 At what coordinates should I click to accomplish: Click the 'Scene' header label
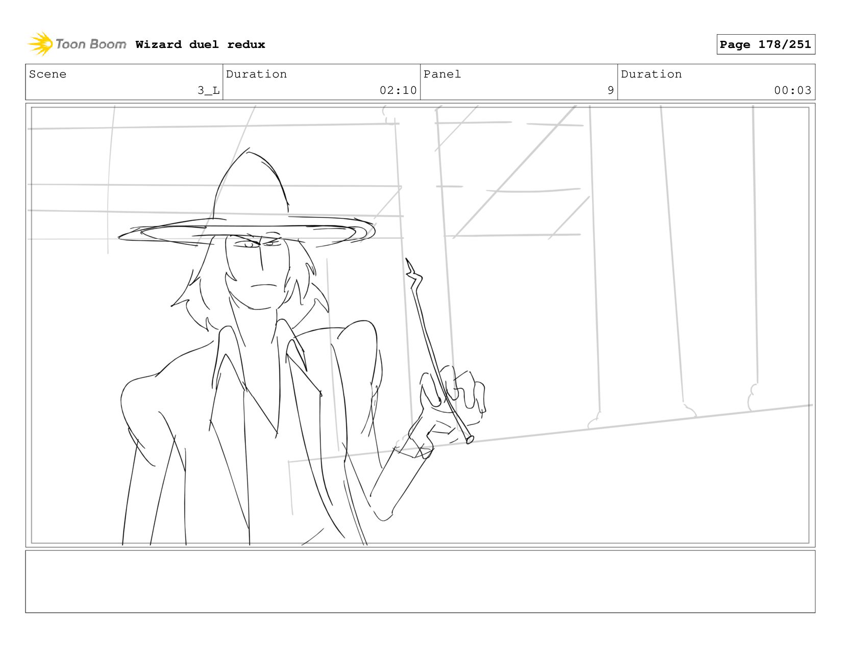click(x=47, y=74)
